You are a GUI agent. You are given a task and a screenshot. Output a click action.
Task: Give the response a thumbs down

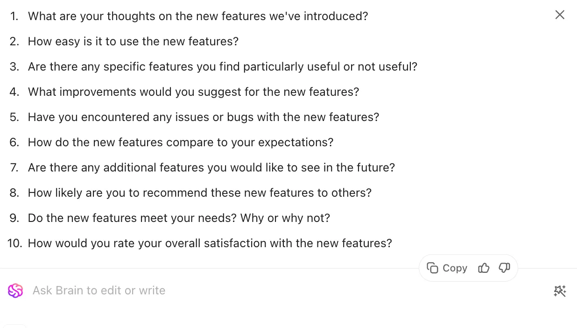[x=504, y=268]
